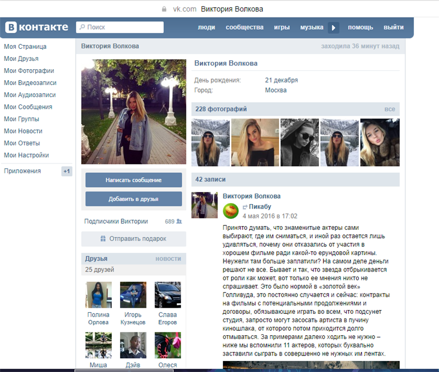
Task: Open Мои Видеозаписи in sidebar
Action: pyautogui.click(x=30, y=82)
